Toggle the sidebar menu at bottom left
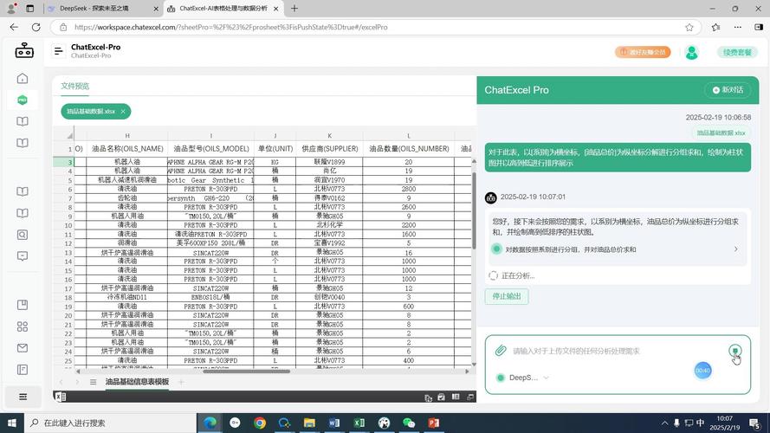 (23, 397)
